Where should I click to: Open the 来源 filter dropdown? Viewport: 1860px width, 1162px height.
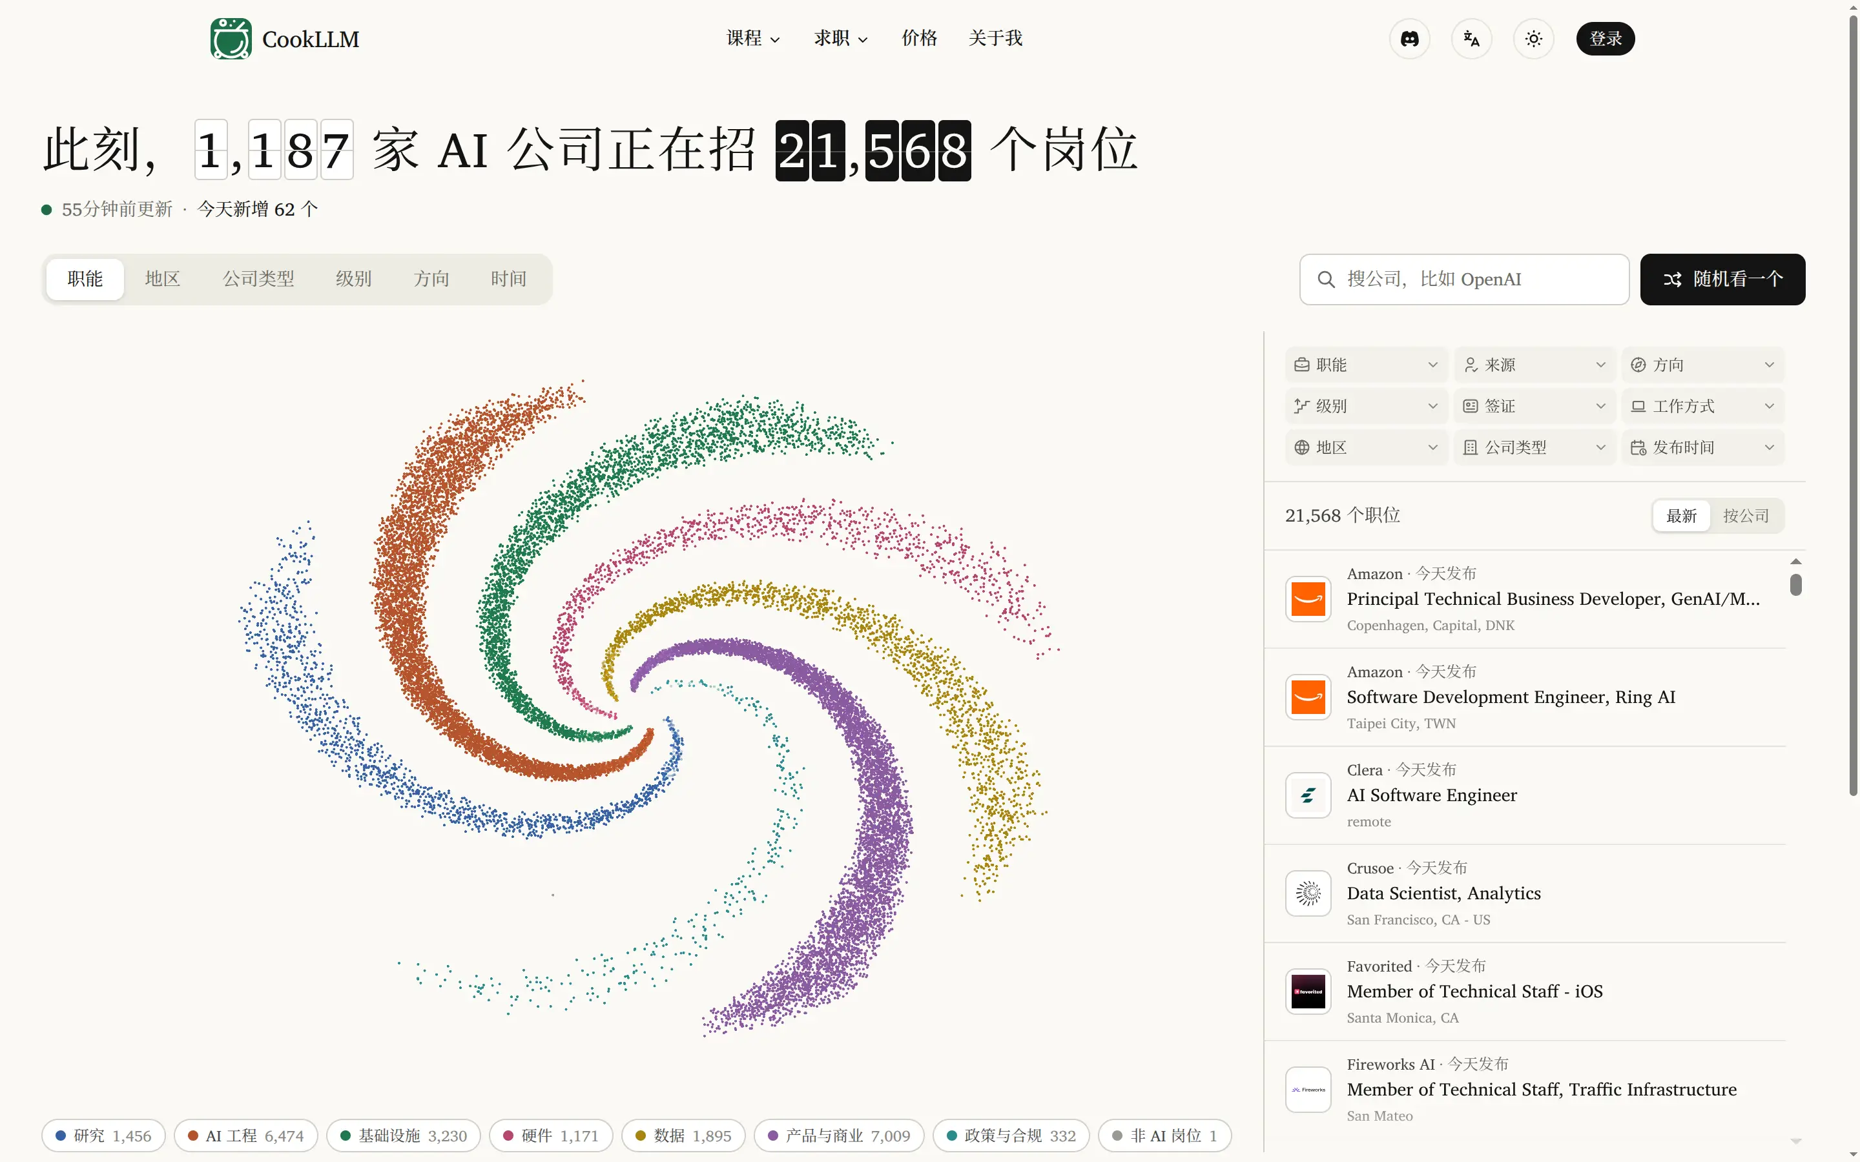tap(1535, 365)
